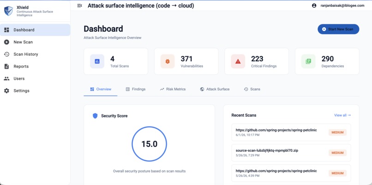Click the play icon inside Start New Scan
The width and height of the screenshot is (372, 185).
click(x=324, y=29)
